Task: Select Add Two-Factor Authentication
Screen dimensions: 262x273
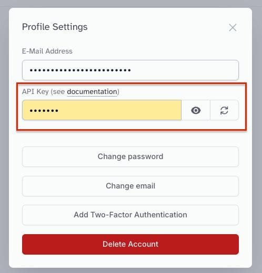Action: (x=130, y=215)
